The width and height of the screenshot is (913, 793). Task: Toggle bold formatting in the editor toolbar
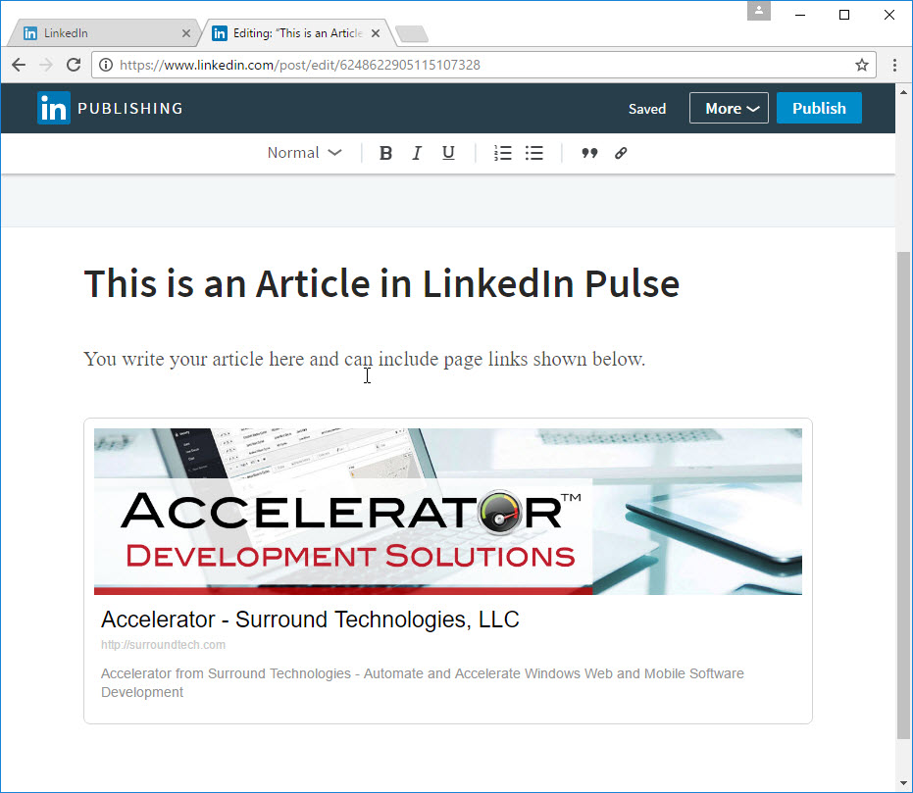point(385,153)
